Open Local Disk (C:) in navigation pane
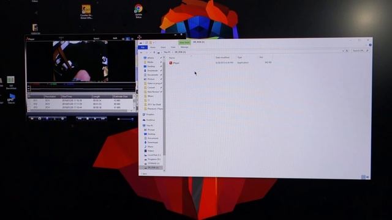Viewport: 392px width, 220px height. 153,155
